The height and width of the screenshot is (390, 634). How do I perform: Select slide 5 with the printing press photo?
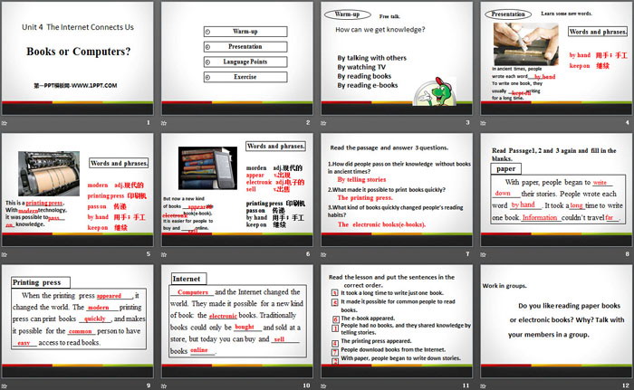[x=78, y=190]
